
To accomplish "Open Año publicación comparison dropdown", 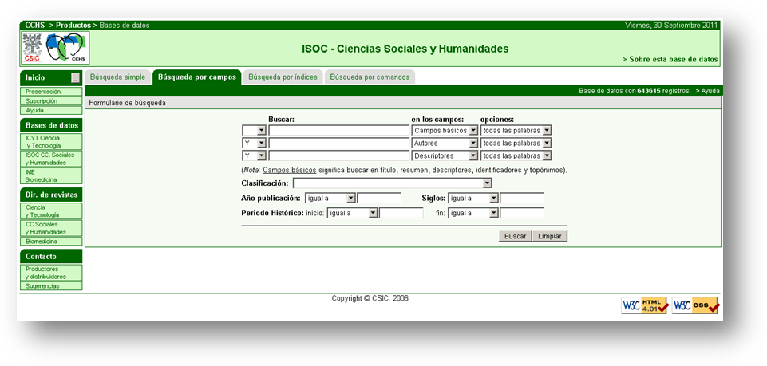I will tap(330, 199).
